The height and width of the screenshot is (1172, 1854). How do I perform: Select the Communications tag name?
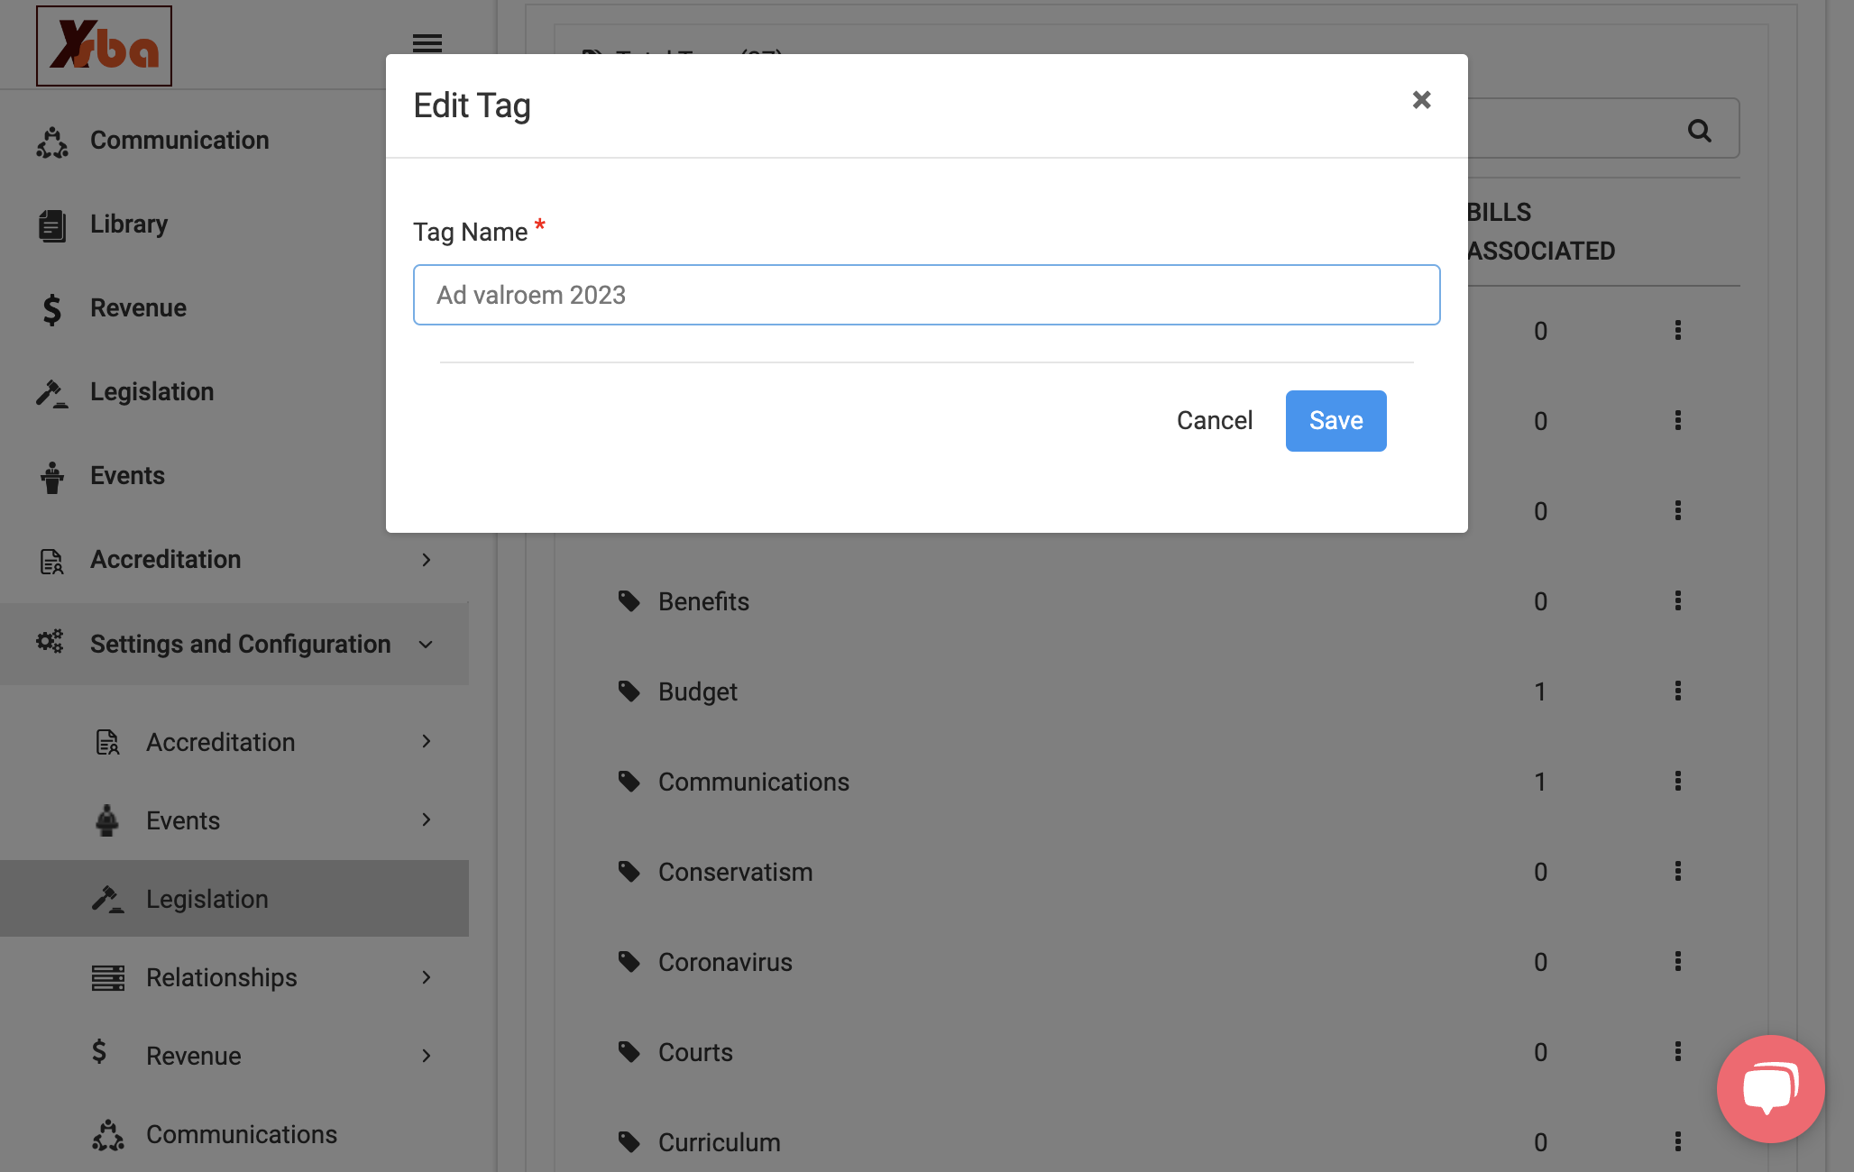click(754, 782)
